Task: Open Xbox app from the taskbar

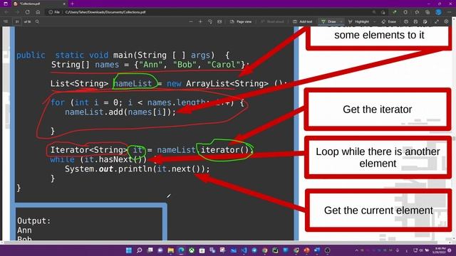Action: click(x=192, y=250)
